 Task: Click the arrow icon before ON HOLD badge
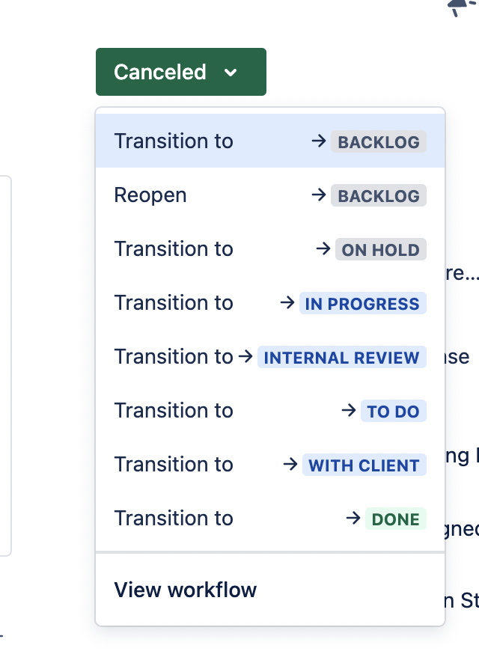(323, 249)
